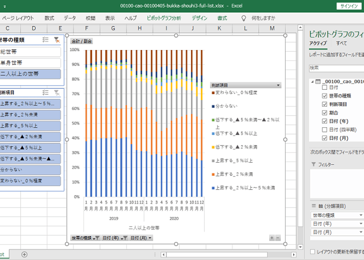Open the 数式 ribbon tab

click(x=49, y=18)
